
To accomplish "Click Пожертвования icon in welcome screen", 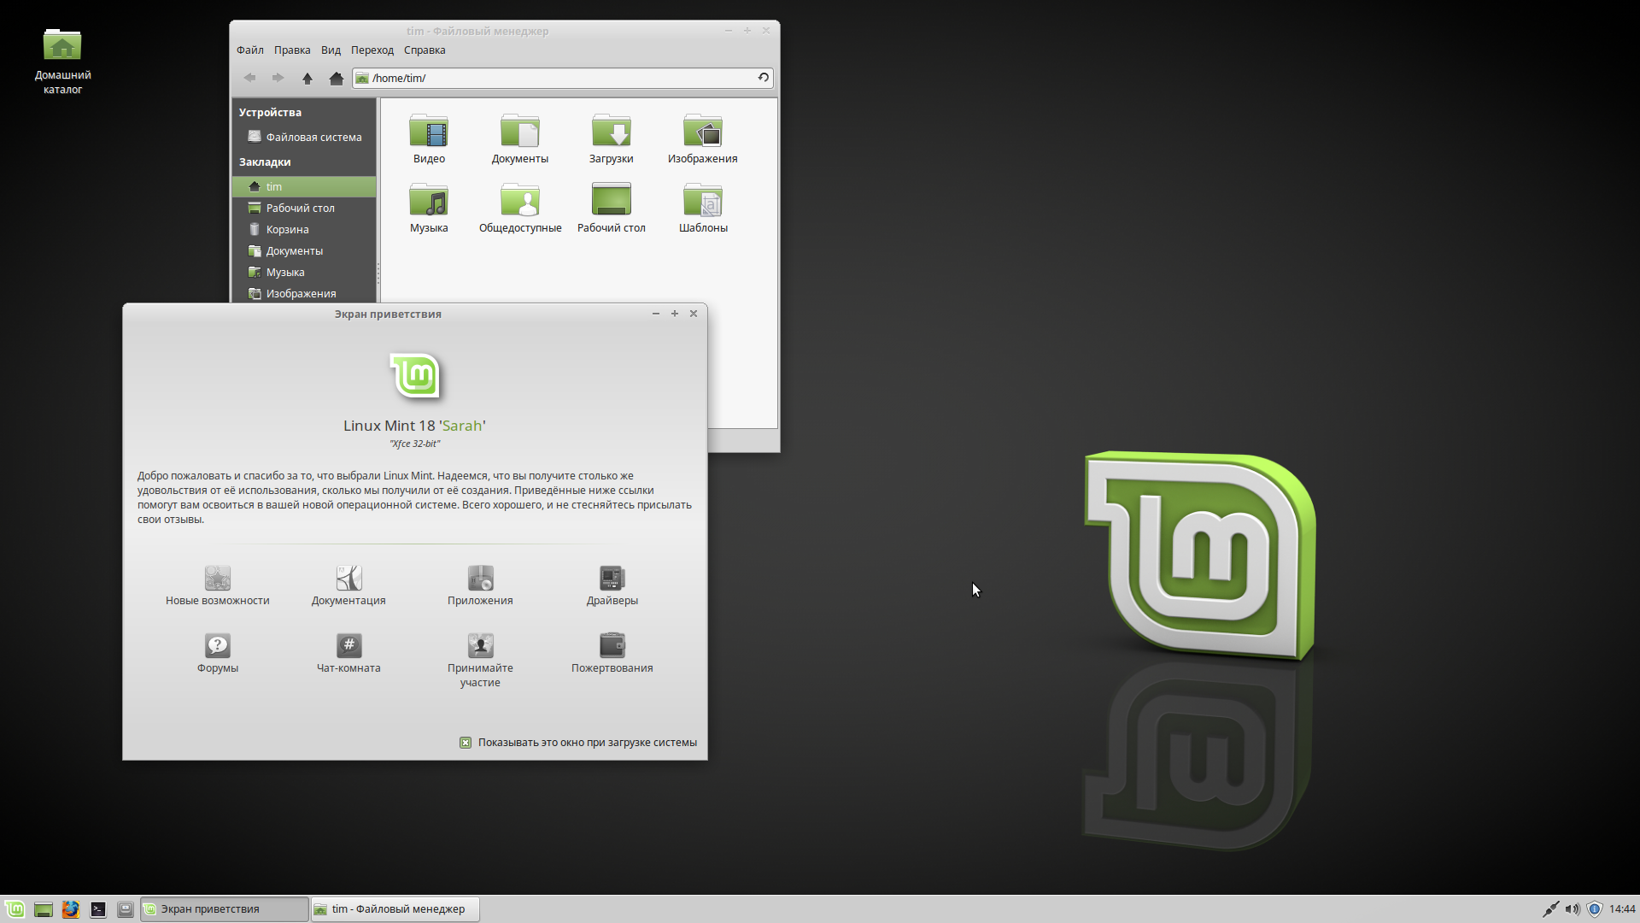I will 612,645.
